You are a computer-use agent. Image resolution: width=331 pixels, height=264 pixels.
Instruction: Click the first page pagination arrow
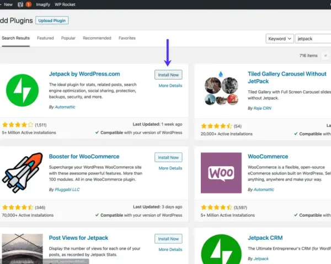point(325,56)
